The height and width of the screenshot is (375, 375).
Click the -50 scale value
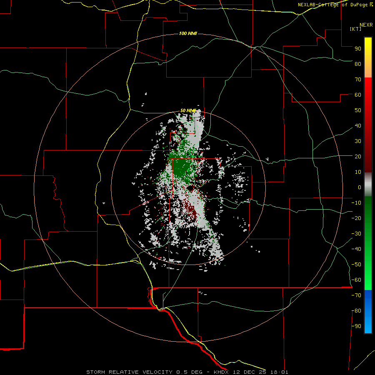(356, 265)
